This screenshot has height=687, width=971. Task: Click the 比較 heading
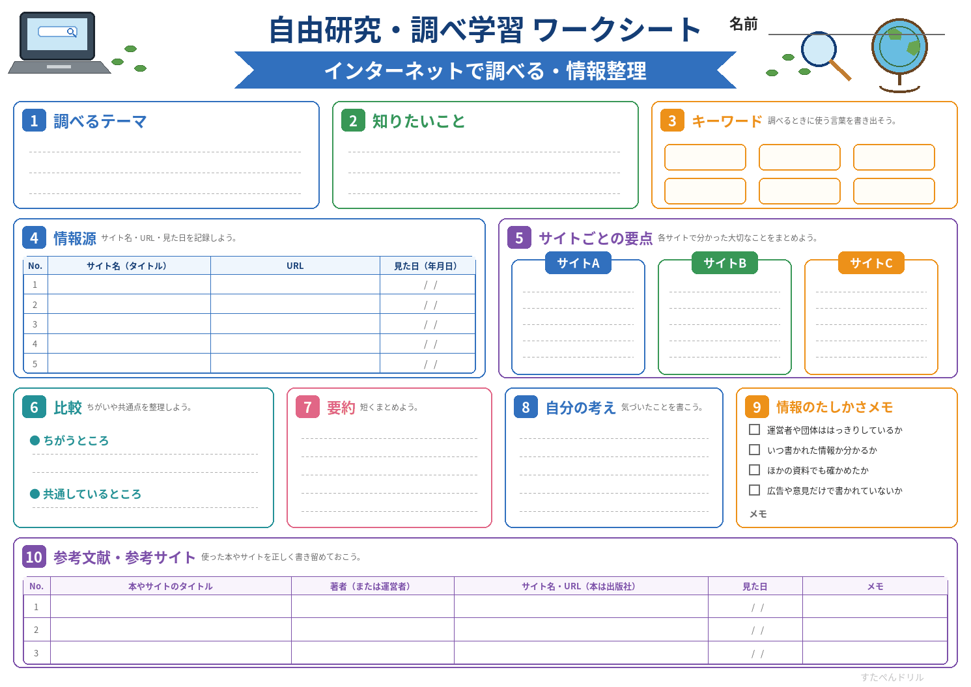pyautogui.click(x=68, y=408)
